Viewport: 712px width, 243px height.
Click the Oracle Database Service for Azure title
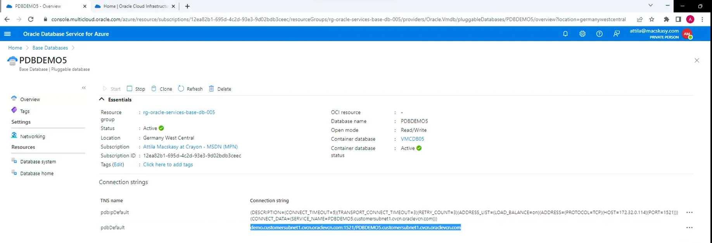66,34
